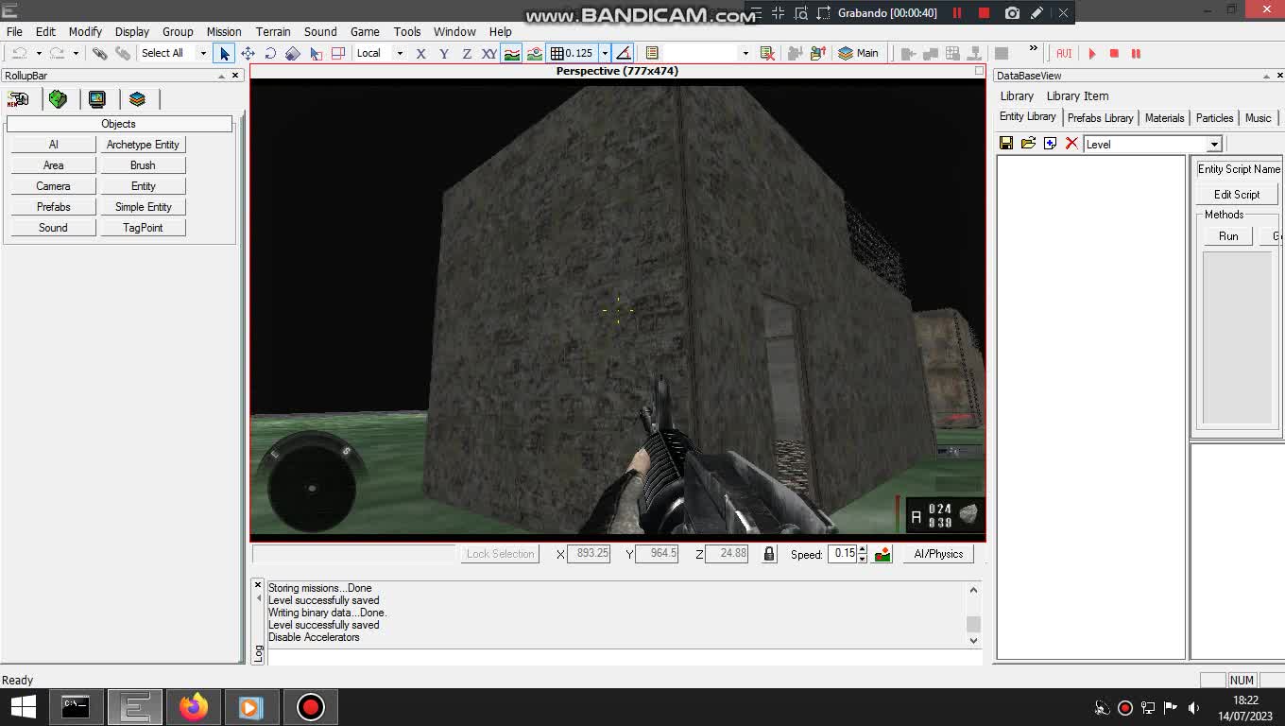Toggle snap angle in the toolbar

623,53
